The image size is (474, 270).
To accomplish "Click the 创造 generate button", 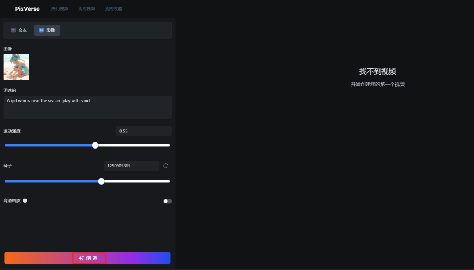I will tap(89, 258).
